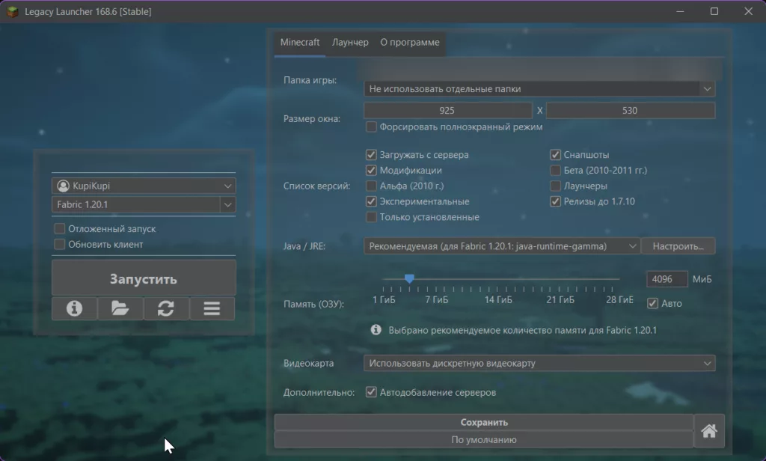Click the user account avatar icon
The height and width of the screenshot is (461, 766).
coord(64,186)
